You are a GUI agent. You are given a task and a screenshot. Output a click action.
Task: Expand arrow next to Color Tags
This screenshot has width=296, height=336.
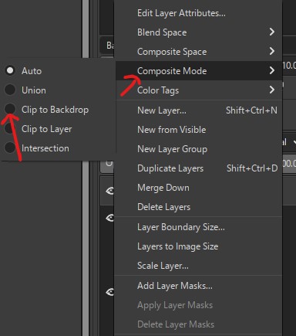tap(272, 90)
